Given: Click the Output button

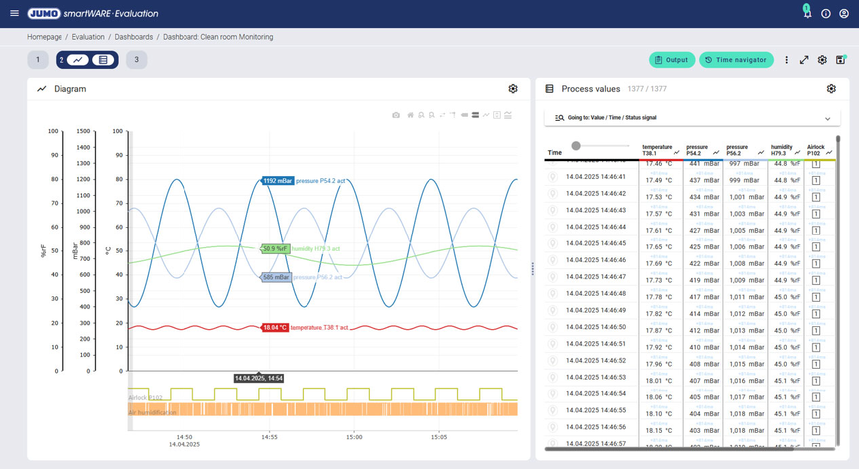Looking at the screenshot, I should (671, 60).
